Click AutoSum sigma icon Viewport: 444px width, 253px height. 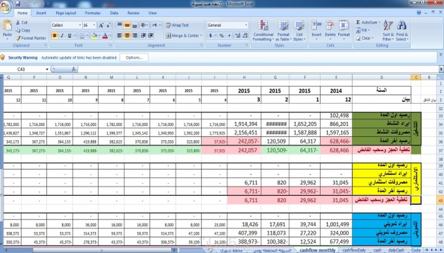[x=358, y=22]
